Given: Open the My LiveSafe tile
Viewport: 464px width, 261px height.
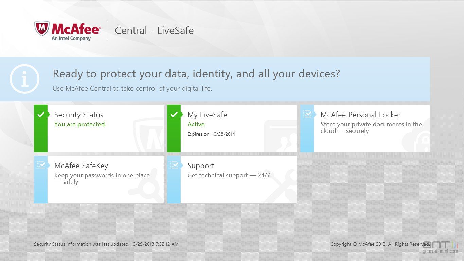Looking at the screenshot, I should click(x=207, y=115).
